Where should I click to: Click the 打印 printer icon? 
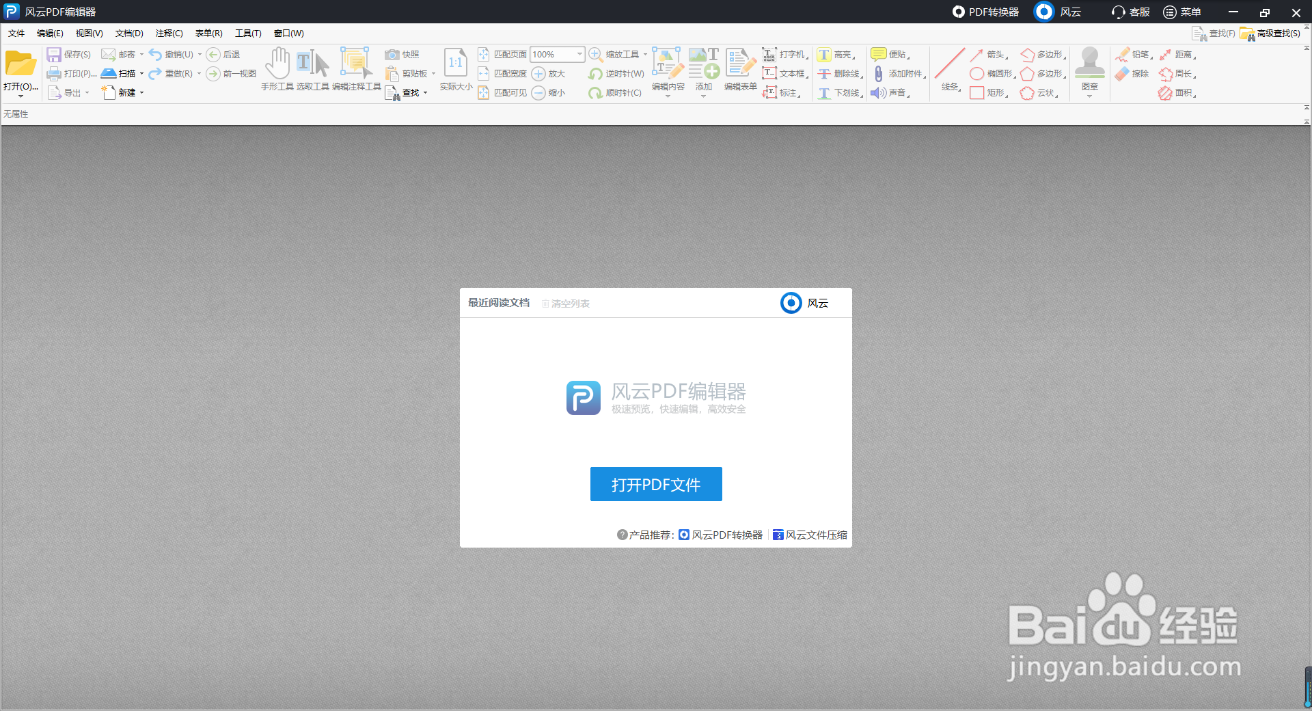[54, 74]
